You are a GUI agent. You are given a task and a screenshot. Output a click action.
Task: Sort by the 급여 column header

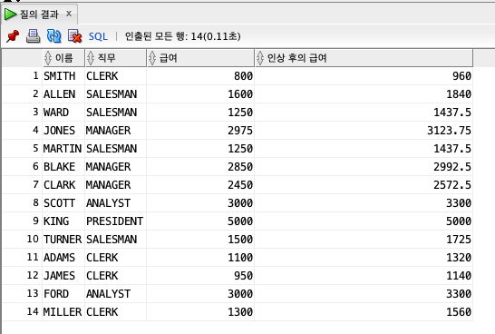[200, 58]
